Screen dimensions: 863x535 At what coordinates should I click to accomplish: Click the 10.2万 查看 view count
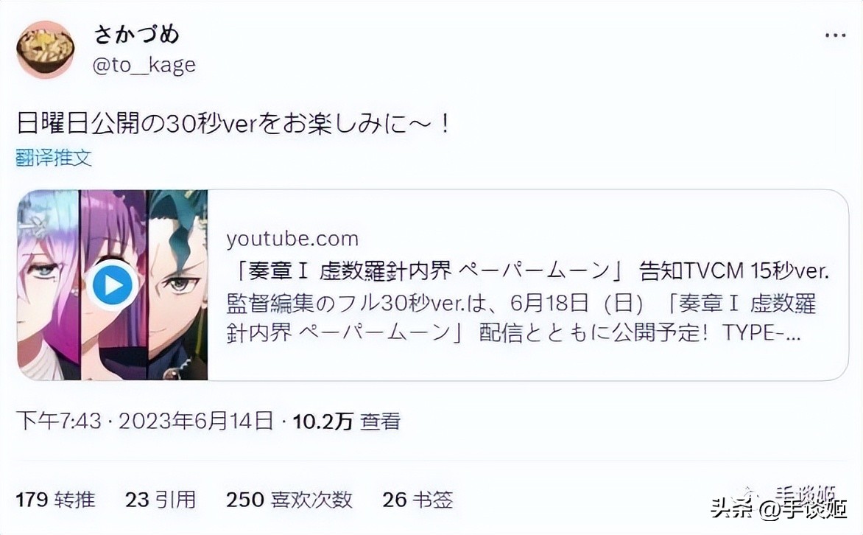pos(346,422)
